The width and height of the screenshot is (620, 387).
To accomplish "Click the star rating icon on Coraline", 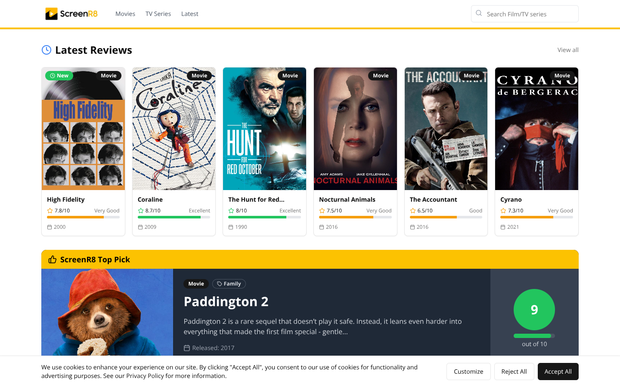I will [141, 211].
